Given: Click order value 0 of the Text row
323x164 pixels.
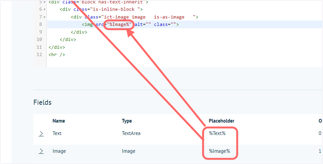Looking at the screenshot, I should tap(320, 133).
